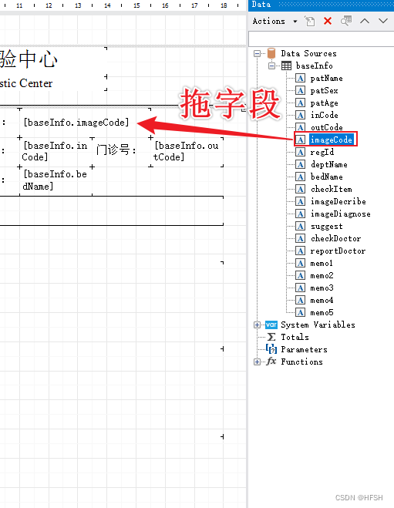Click the move down arrow icon

coord(383,21)
